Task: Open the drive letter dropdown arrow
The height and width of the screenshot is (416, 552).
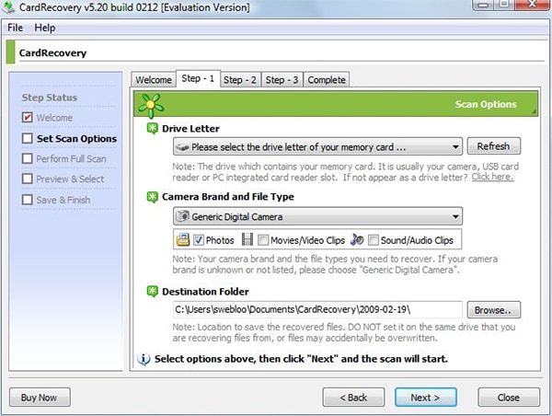Action: pyautogui.click(x=455, y=146)
